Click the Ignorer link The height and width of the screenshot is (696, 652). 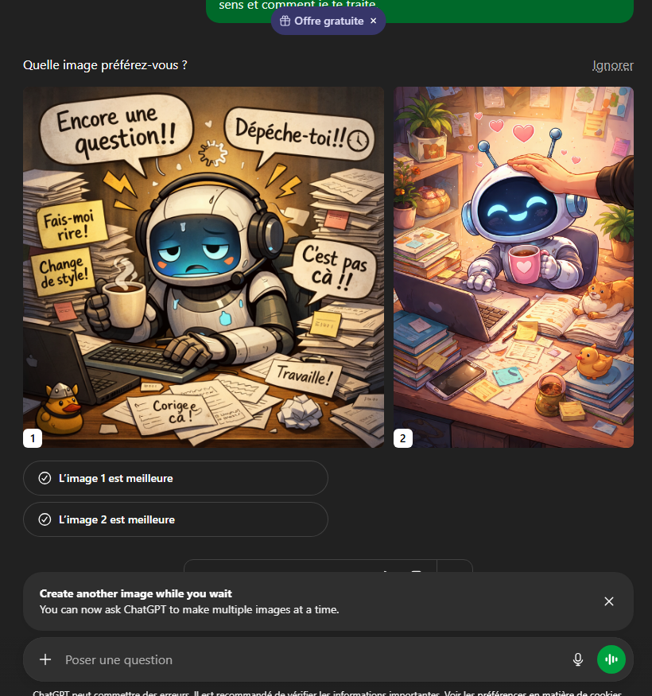click(612, 66)
